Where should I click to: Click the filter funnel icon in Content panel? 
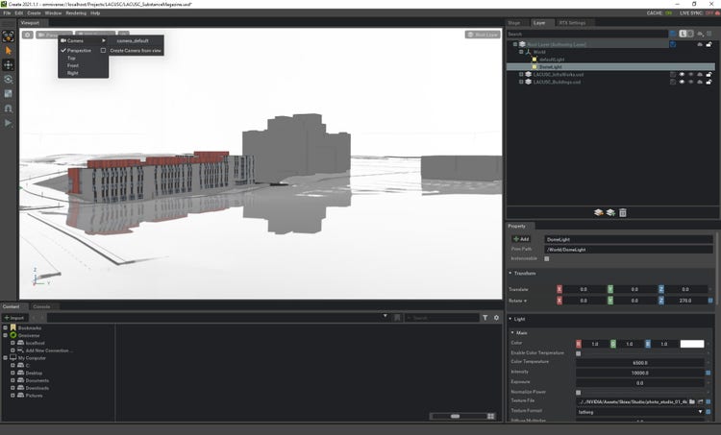pyautogui.click(x=485, y=318)
